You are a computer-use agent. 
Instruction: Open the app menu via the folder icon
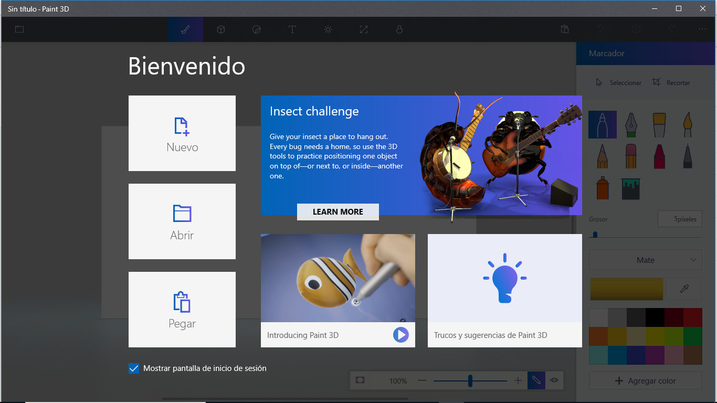coord(19,29)
